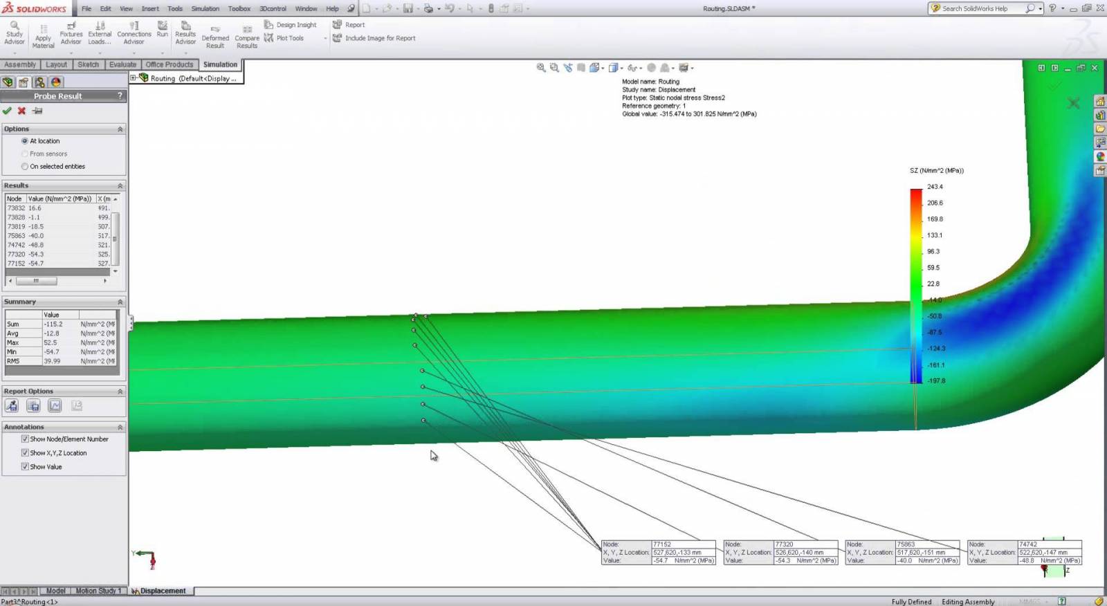
Task: Click Compare Results
Action: coord(247,37)
